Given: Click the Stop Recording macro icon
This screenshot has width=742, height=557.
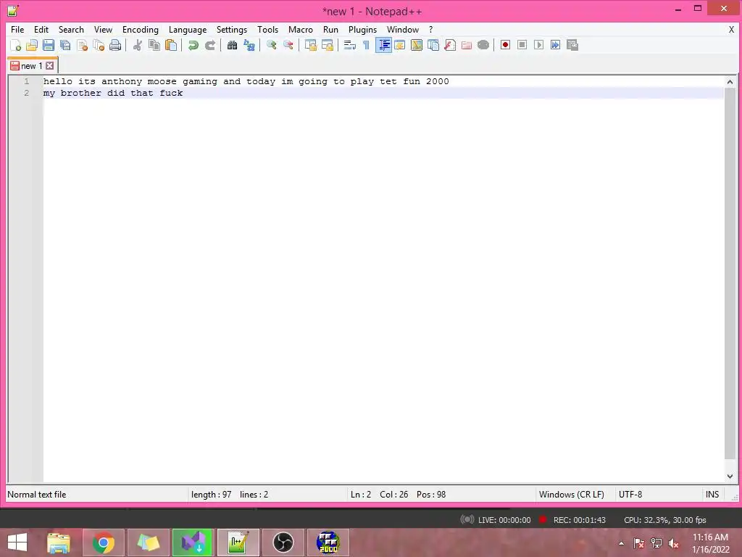Looking at the screenshot, I should click(522, 45).
